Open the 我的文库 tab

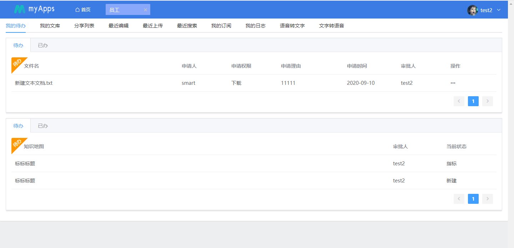[x=50, y=25]
